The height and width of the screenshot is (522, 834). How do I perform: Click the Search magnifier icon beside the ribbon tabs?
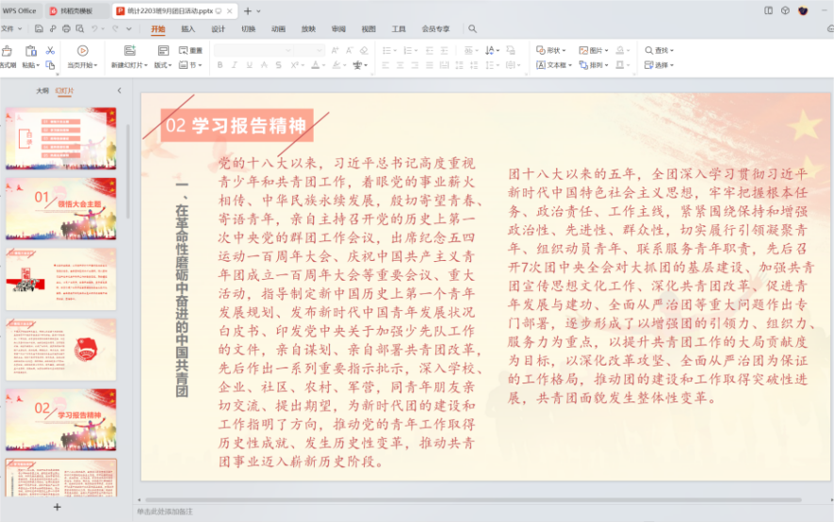point(472,29)
